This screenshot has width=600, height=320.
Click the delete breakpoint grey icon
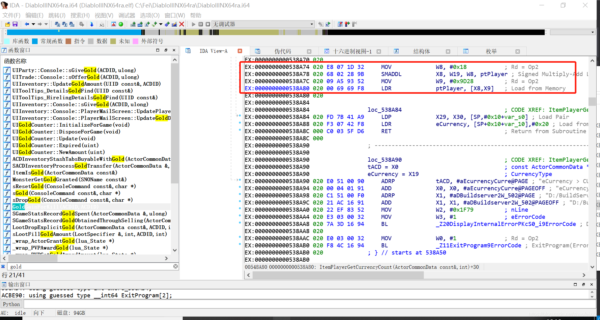pyautogui.click(x=355, y=24)
